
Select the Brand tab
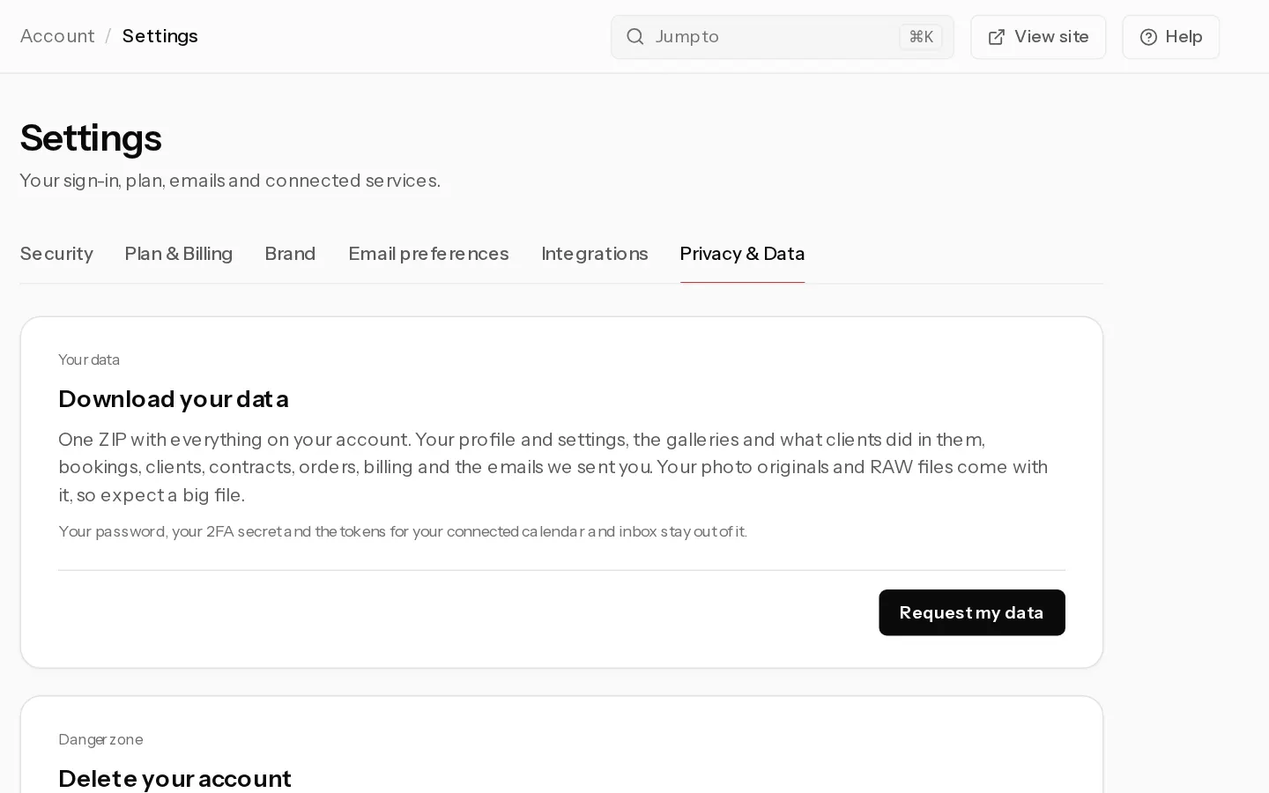coord(290,254)
